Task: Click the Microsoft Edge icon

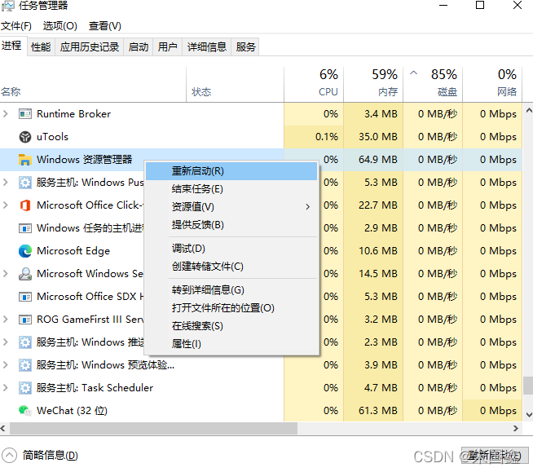Action: (x=25, y=251)
